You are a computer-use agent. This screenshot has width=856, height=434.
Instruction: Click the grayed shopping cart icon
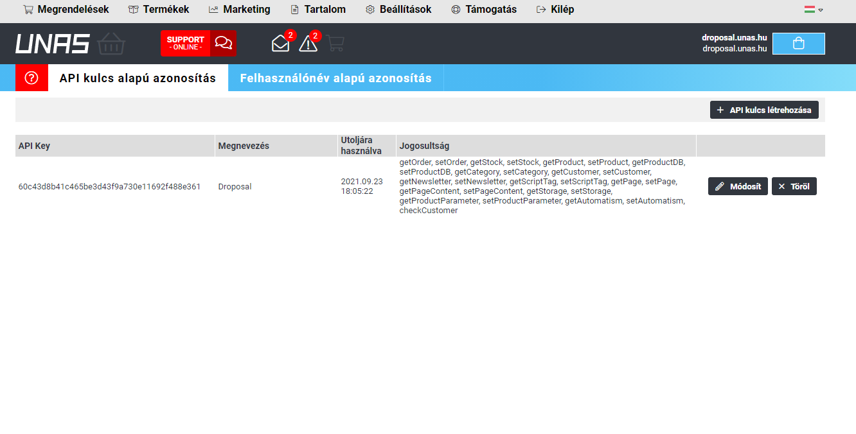335,44
